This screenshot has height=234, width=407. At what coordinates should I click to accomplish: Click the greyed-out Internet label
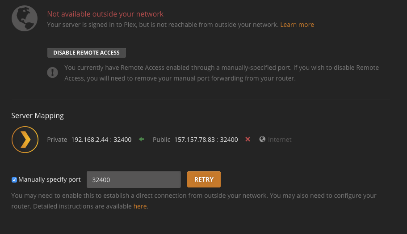click(x=280, y=140)
